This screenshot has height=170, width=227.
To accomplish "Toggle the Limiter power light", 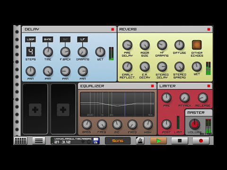I will coord(209,86).
